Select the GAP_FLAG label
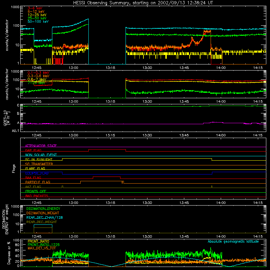 tap(33, 150)
